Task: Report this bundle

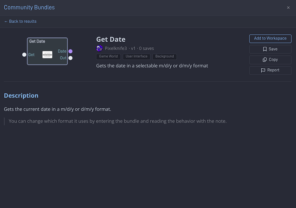Action: point(270,70)
